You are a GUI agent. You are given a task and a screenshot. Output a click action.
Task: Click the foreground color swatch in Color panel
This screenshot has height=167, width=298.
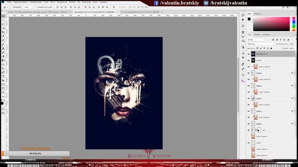click(x=249, y=19)
